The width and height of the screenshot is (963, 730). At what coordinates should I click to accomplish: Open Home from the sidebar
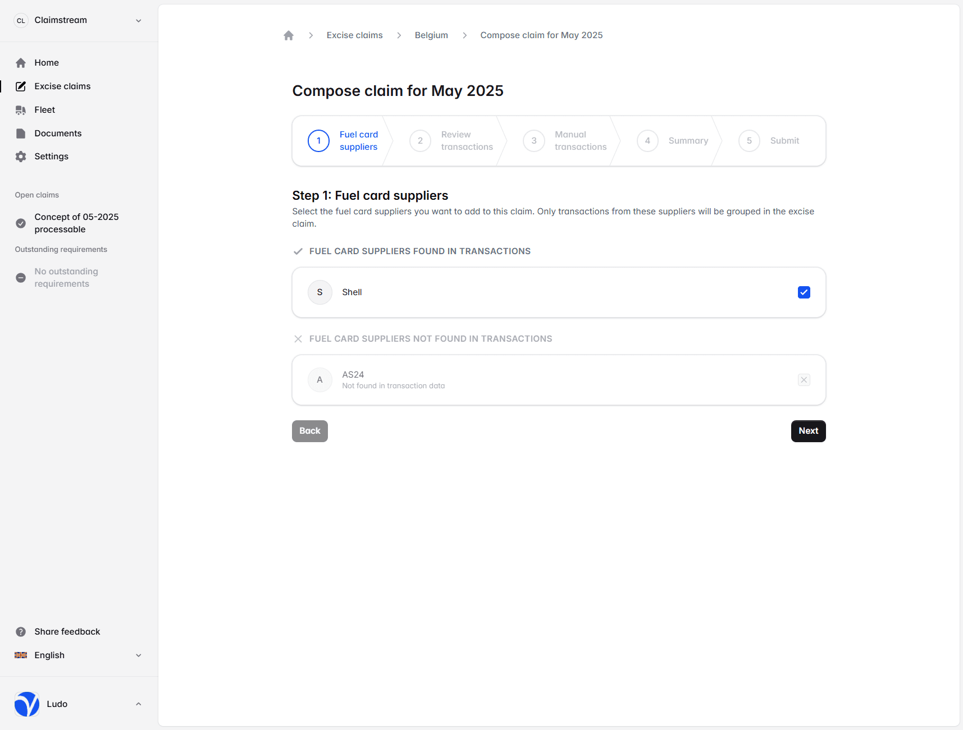(x=46, y=63)
